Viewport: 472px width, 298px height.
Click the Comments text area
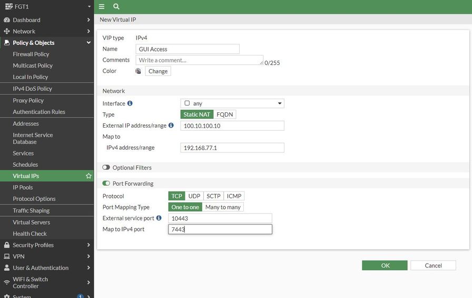(200, 60)
